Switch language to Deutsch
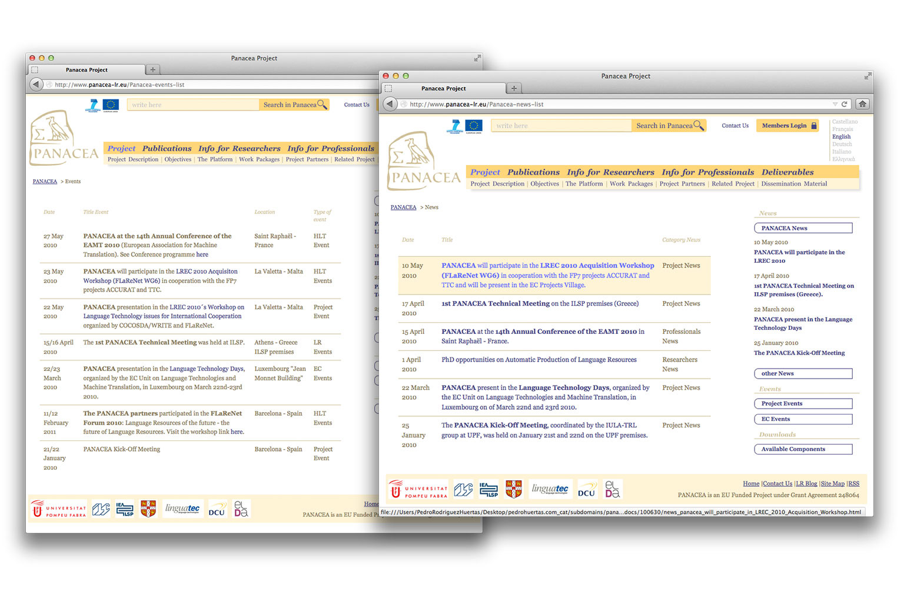904x602 pixels. [842, 144]
